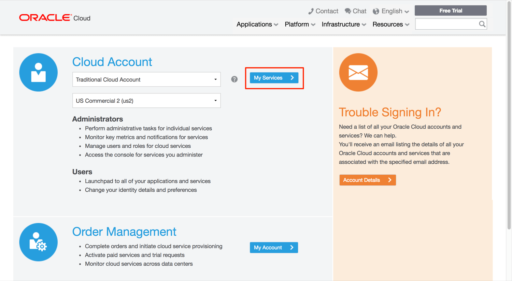The width and height of the screenshot is (512, 281).
Task: Click the globe language icon
Action: tap(376, 11)
